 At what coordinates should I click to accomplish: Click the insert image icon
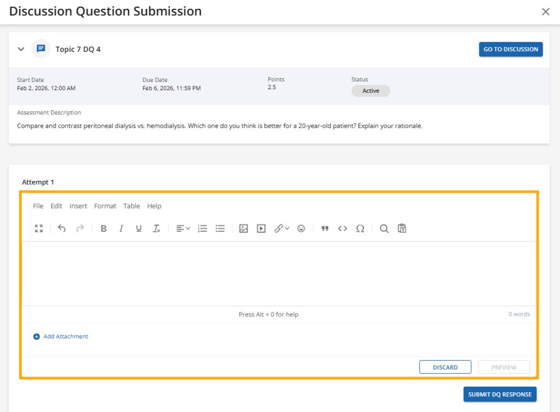point(244,228)
